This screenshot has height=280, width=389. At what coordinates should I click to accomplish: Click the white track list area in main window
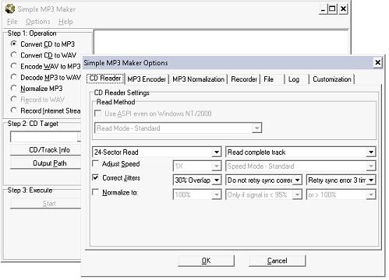pos(221,42)
